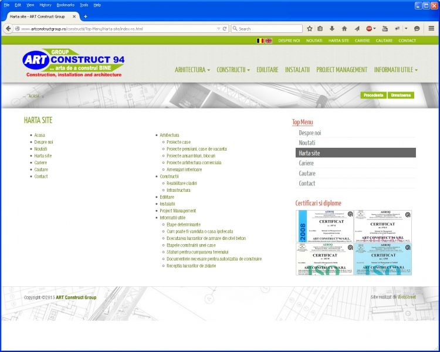Open the Proiecte case sitemap link

(x=178, y=142)
